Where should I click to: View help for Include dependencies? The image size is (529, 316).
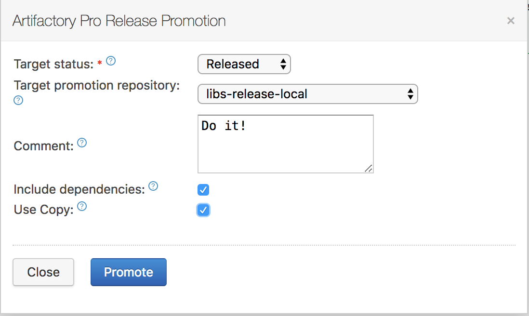153,186
